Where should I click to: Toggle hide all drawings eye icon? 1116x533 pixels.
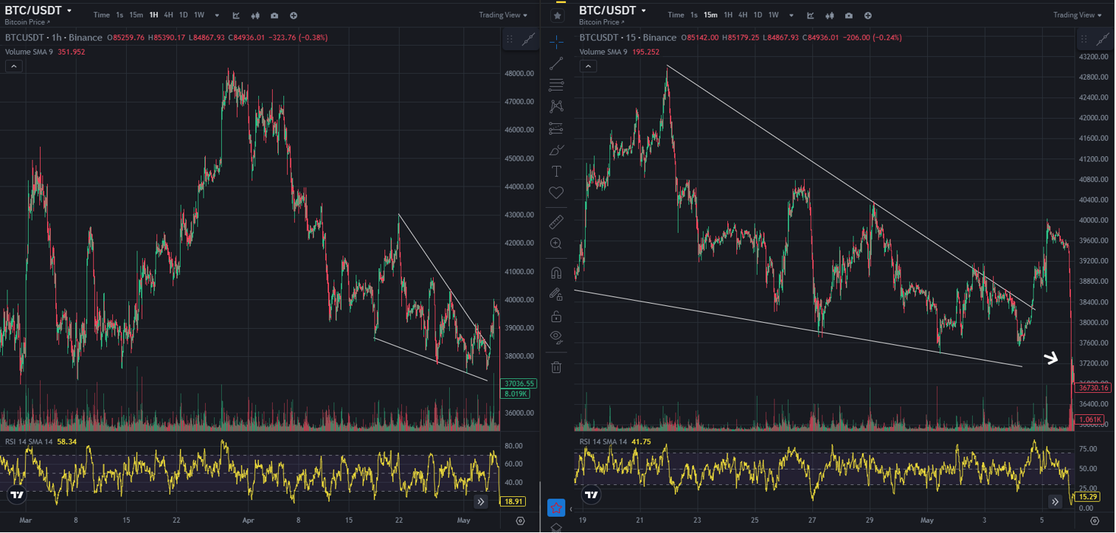click(556, 338)
